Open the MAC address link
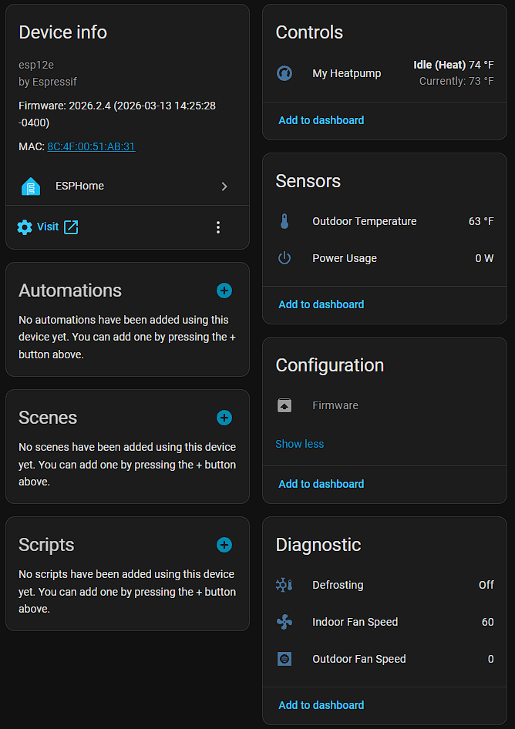The image size is (515, 729). click(91, 146)
